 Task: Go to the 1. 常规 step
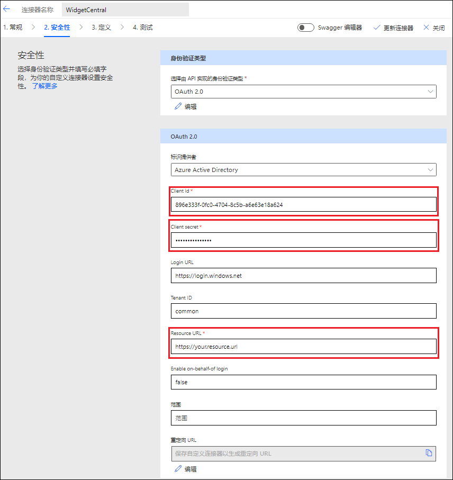pyautogui.click(x=13, y=28)
